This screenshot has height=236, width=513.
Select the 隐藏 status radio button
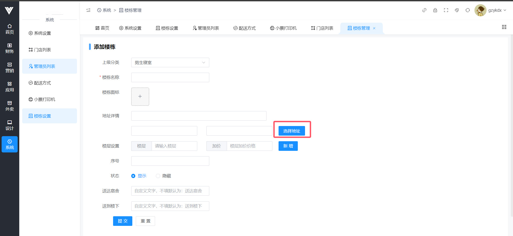click(158, 176)
